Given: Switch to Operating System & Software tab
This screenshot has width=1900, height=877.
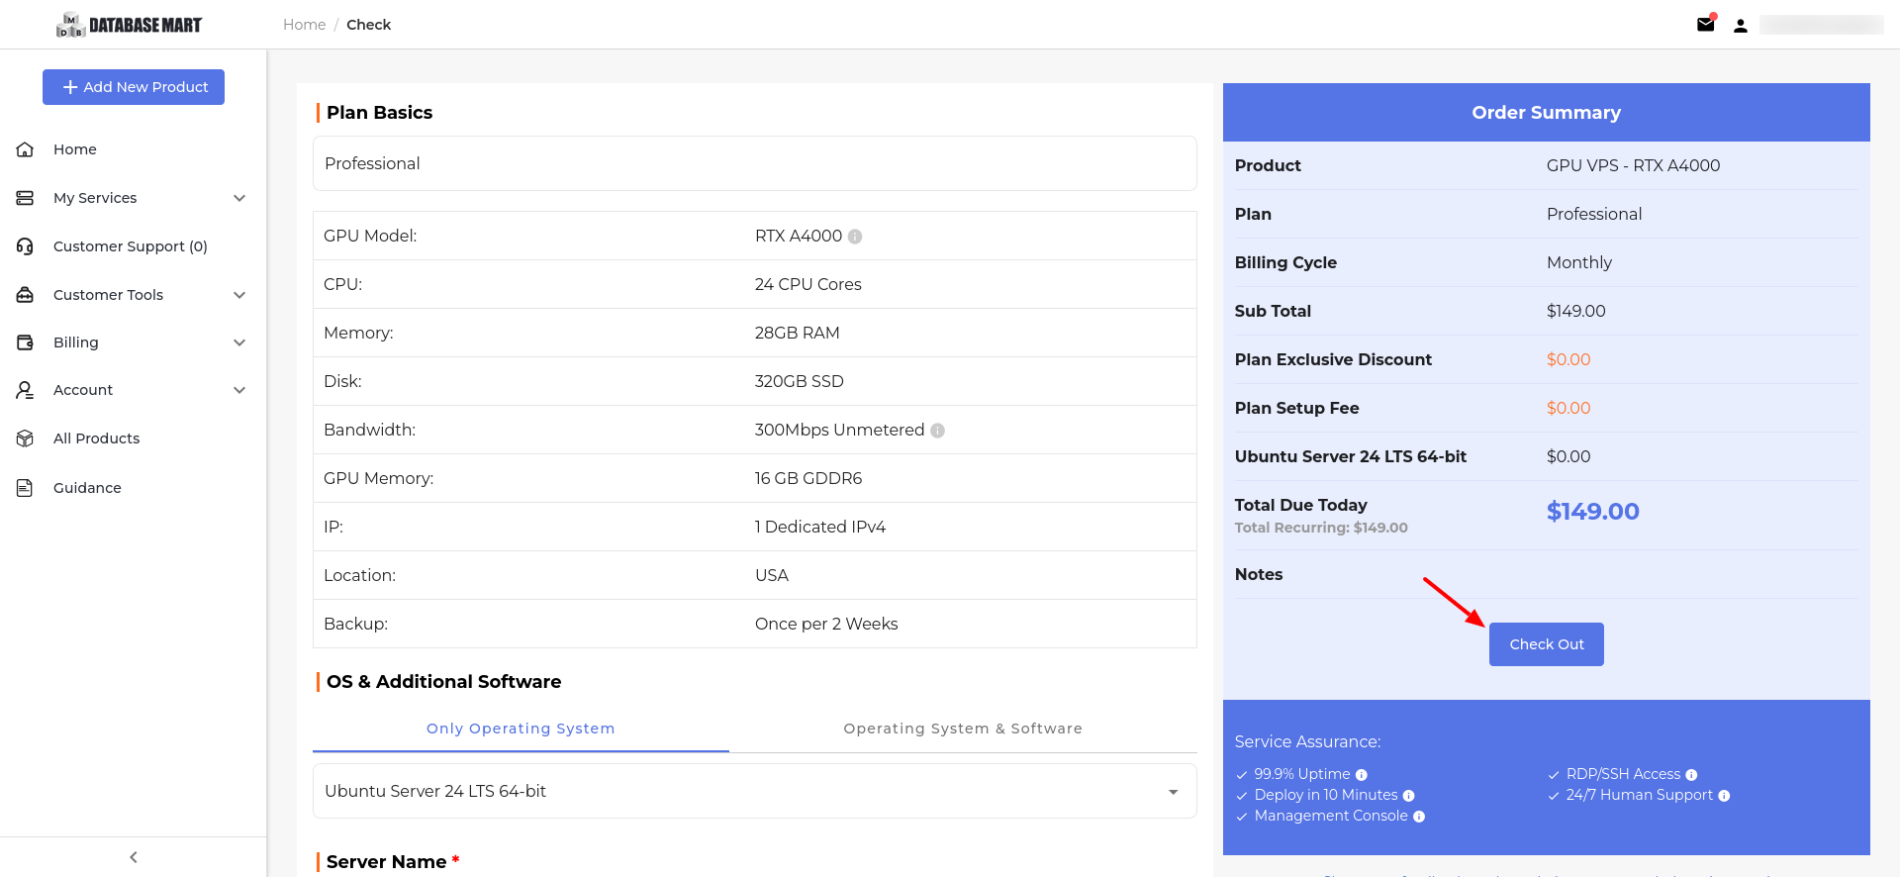Looking at the screenshot, I should [x=963, y=729].
